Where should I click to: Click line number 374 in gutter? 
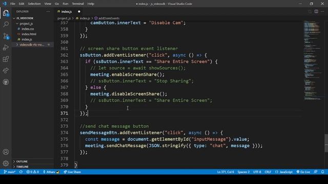[x=64, y=133]
